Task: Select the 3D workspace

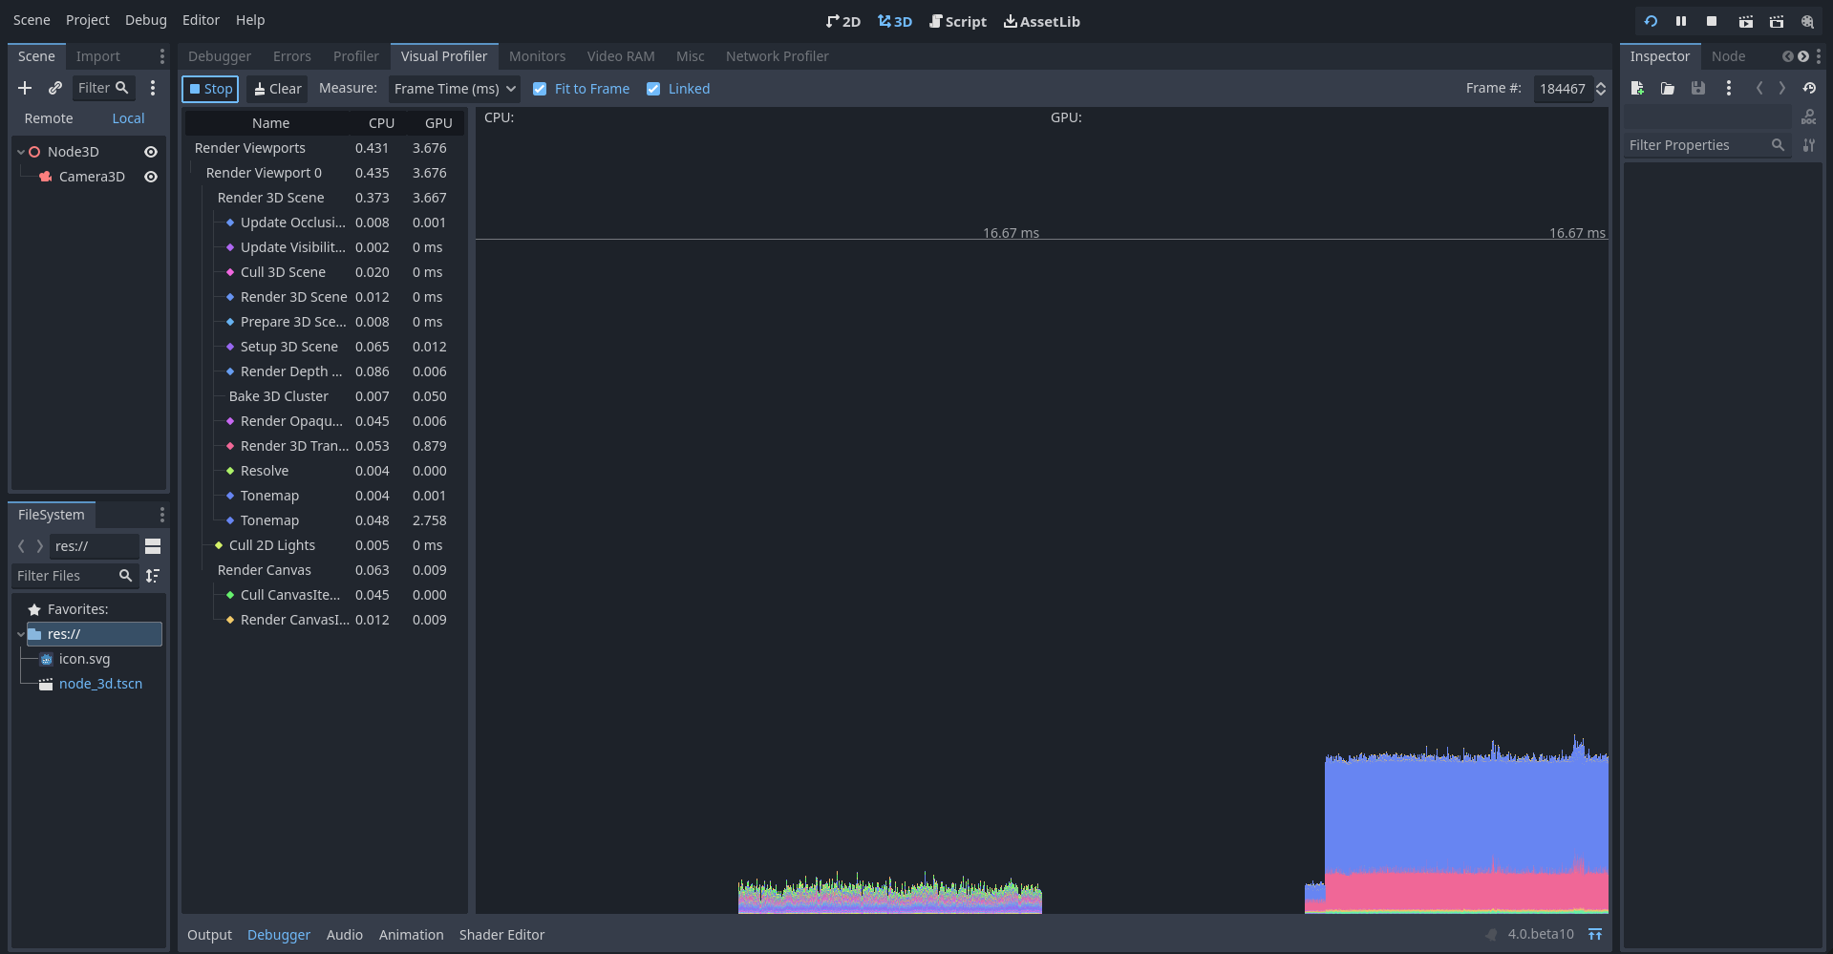Action: [894, 21]
